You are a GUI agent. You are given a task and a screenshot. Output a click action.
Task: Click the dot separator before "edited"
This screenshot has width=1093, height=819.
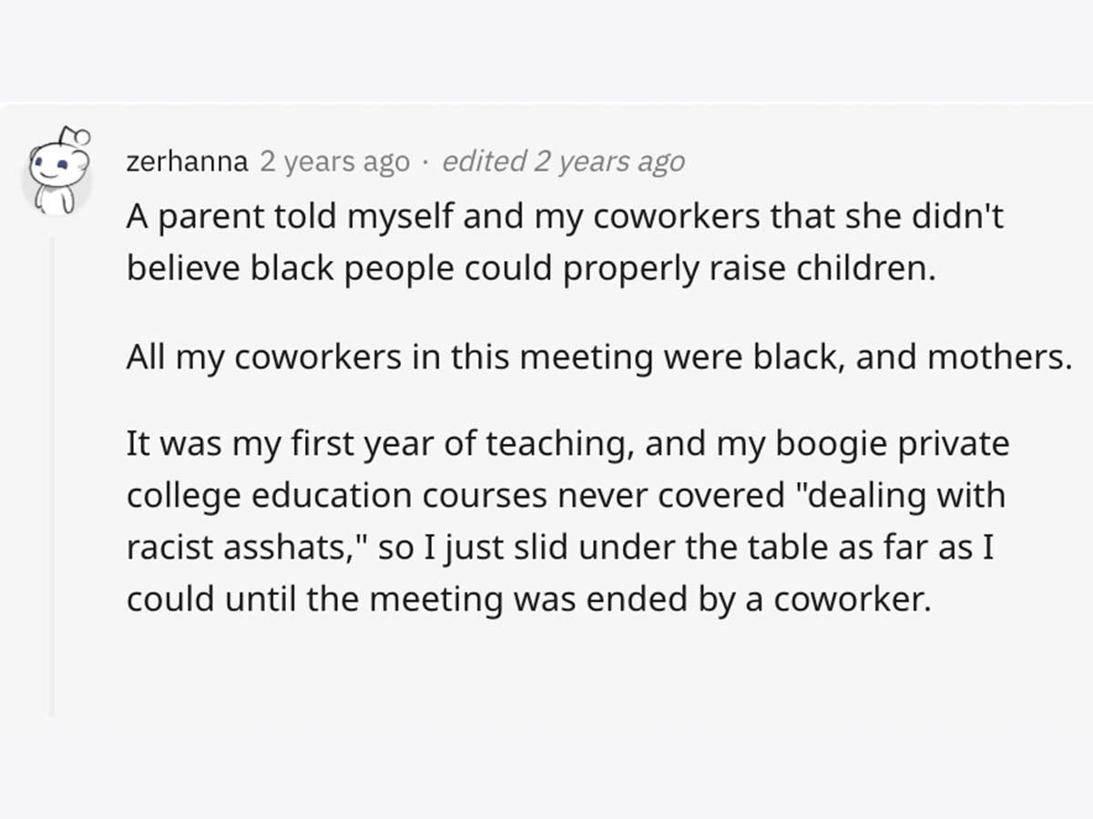pyautogui.click(x=425, y=164)
